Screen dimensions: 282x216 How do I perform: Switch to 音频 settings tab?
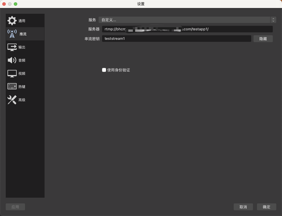click(x=25, y=60)
